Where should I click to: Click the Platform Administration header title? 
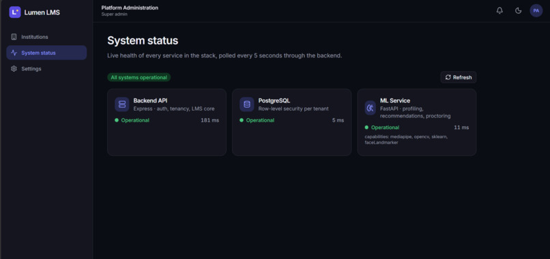(130, 8)
